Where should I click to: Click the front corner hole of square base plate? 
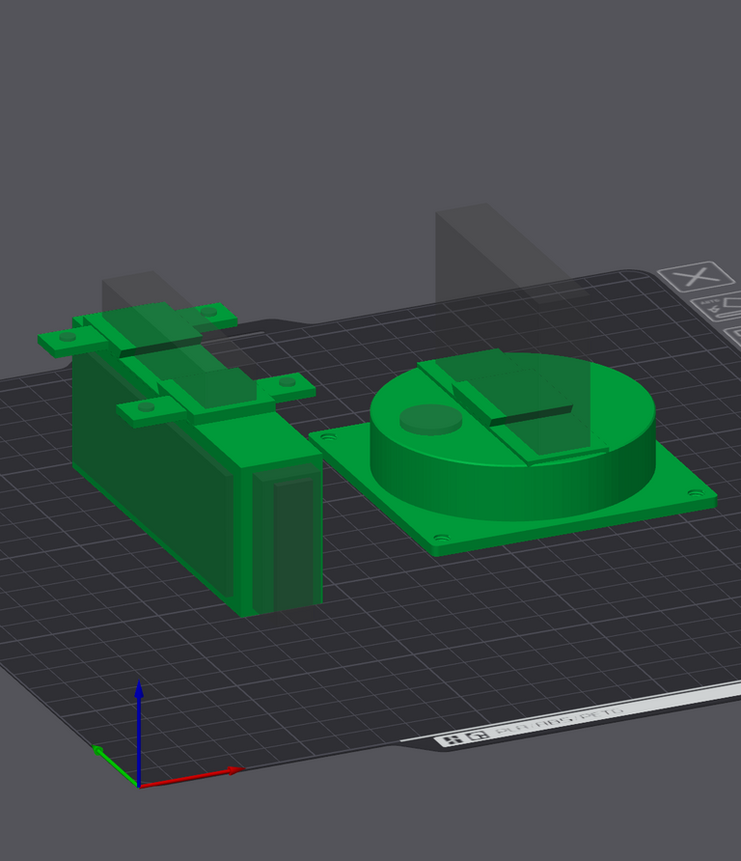point(441,538)
